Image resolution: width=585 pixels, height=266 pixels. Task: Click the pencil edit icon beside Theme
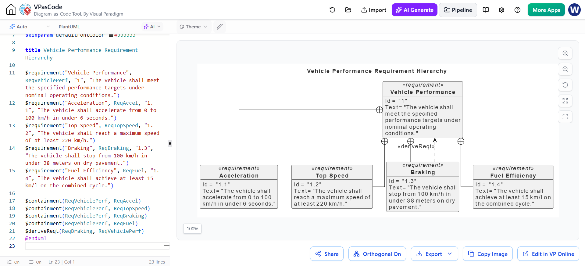point(219,27)
